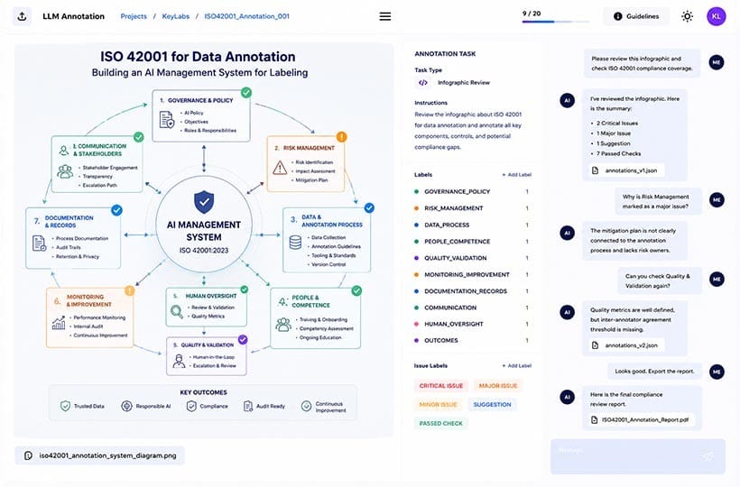740x487 pixels.
Task: Select the CRITICAL ISSUE red label
Action: [441, 386]
